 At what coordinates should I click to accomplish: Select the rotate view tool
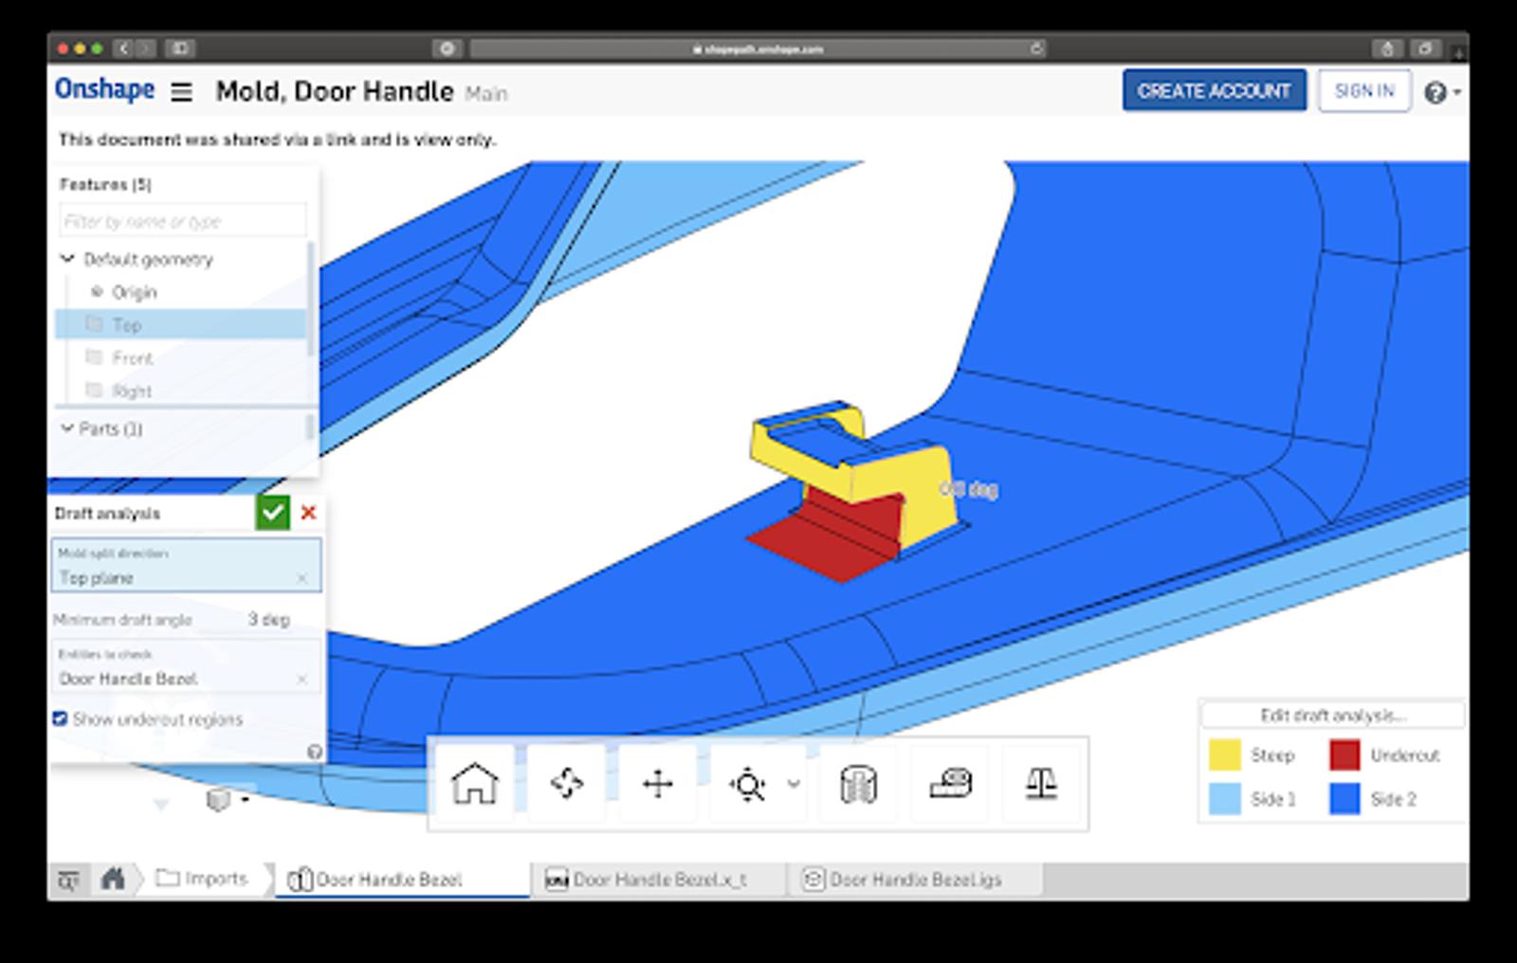click(566, 784)
